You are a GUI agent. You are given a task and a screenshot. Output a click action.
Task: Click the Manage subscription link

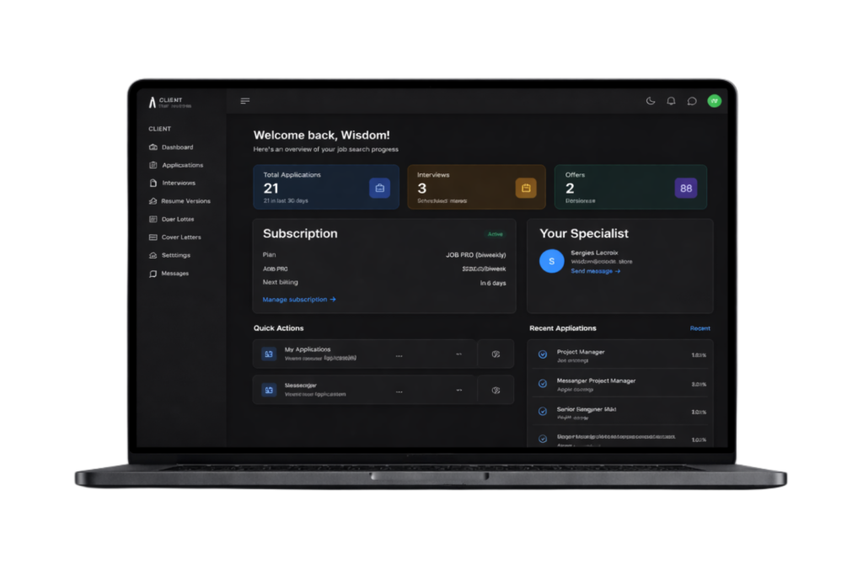tap(299, 300)
